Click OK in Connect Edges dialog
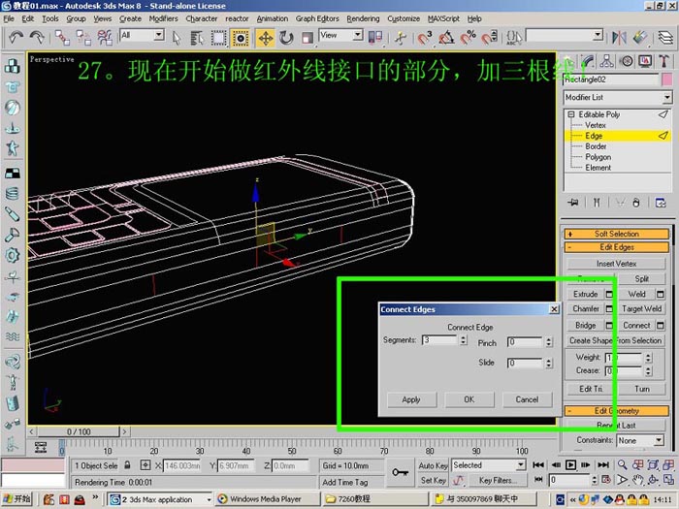This screenshot has width=679, height=509. (469, 399)
